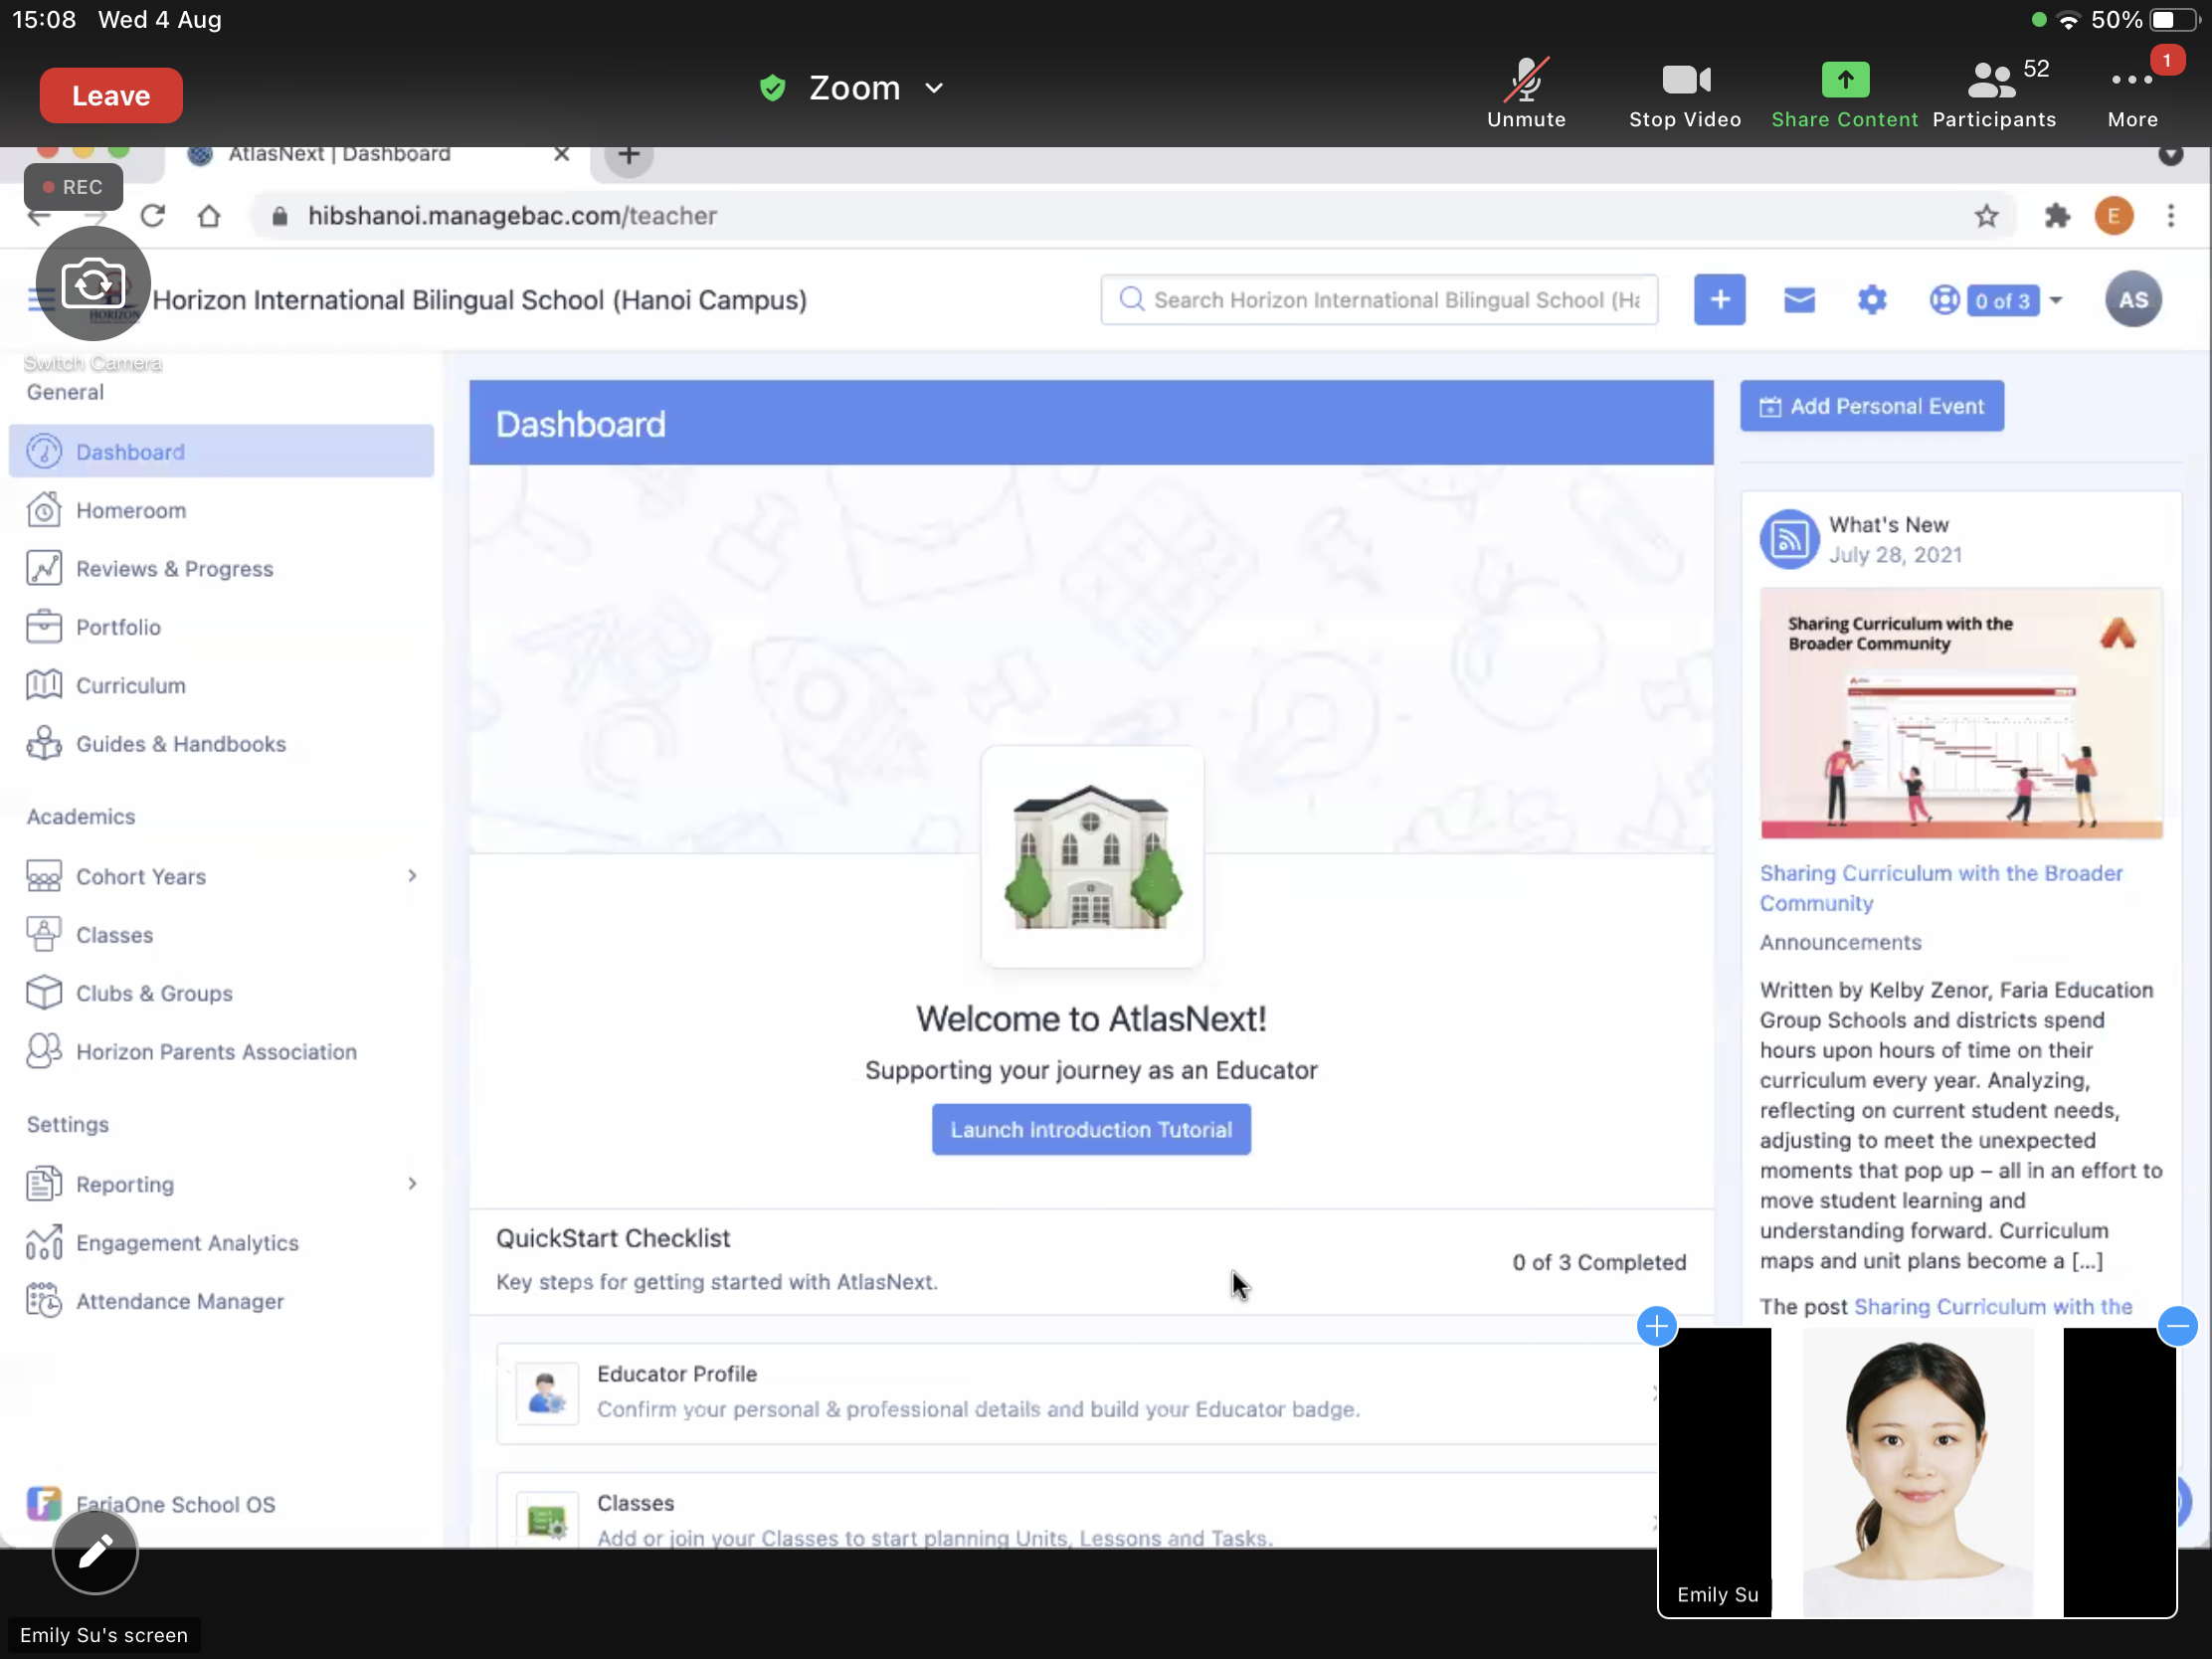This screenshot has height=1659, width=2212.
Task: Bookmark this page with star icon
Action: coord(1986,216)
